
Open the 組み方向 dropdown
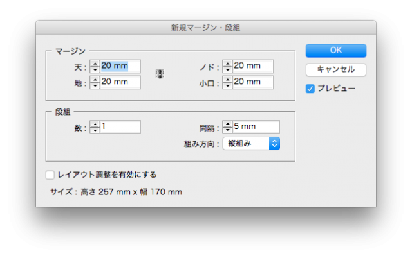point(251,143)
